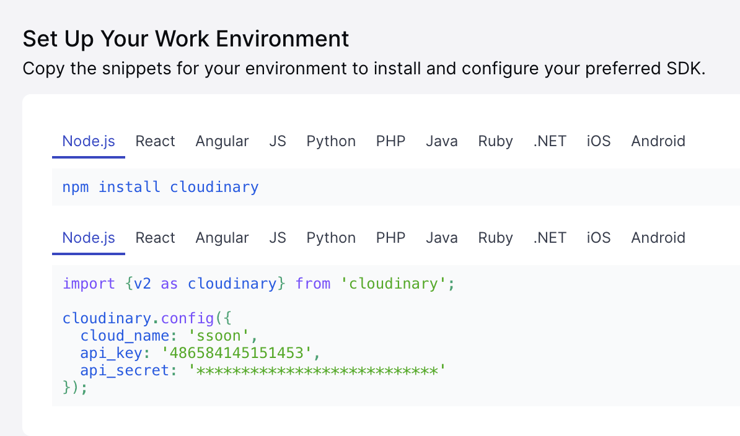Switch install snippet to the Ruby tab
Screen dimensions: 740x436
pos(495,141)
